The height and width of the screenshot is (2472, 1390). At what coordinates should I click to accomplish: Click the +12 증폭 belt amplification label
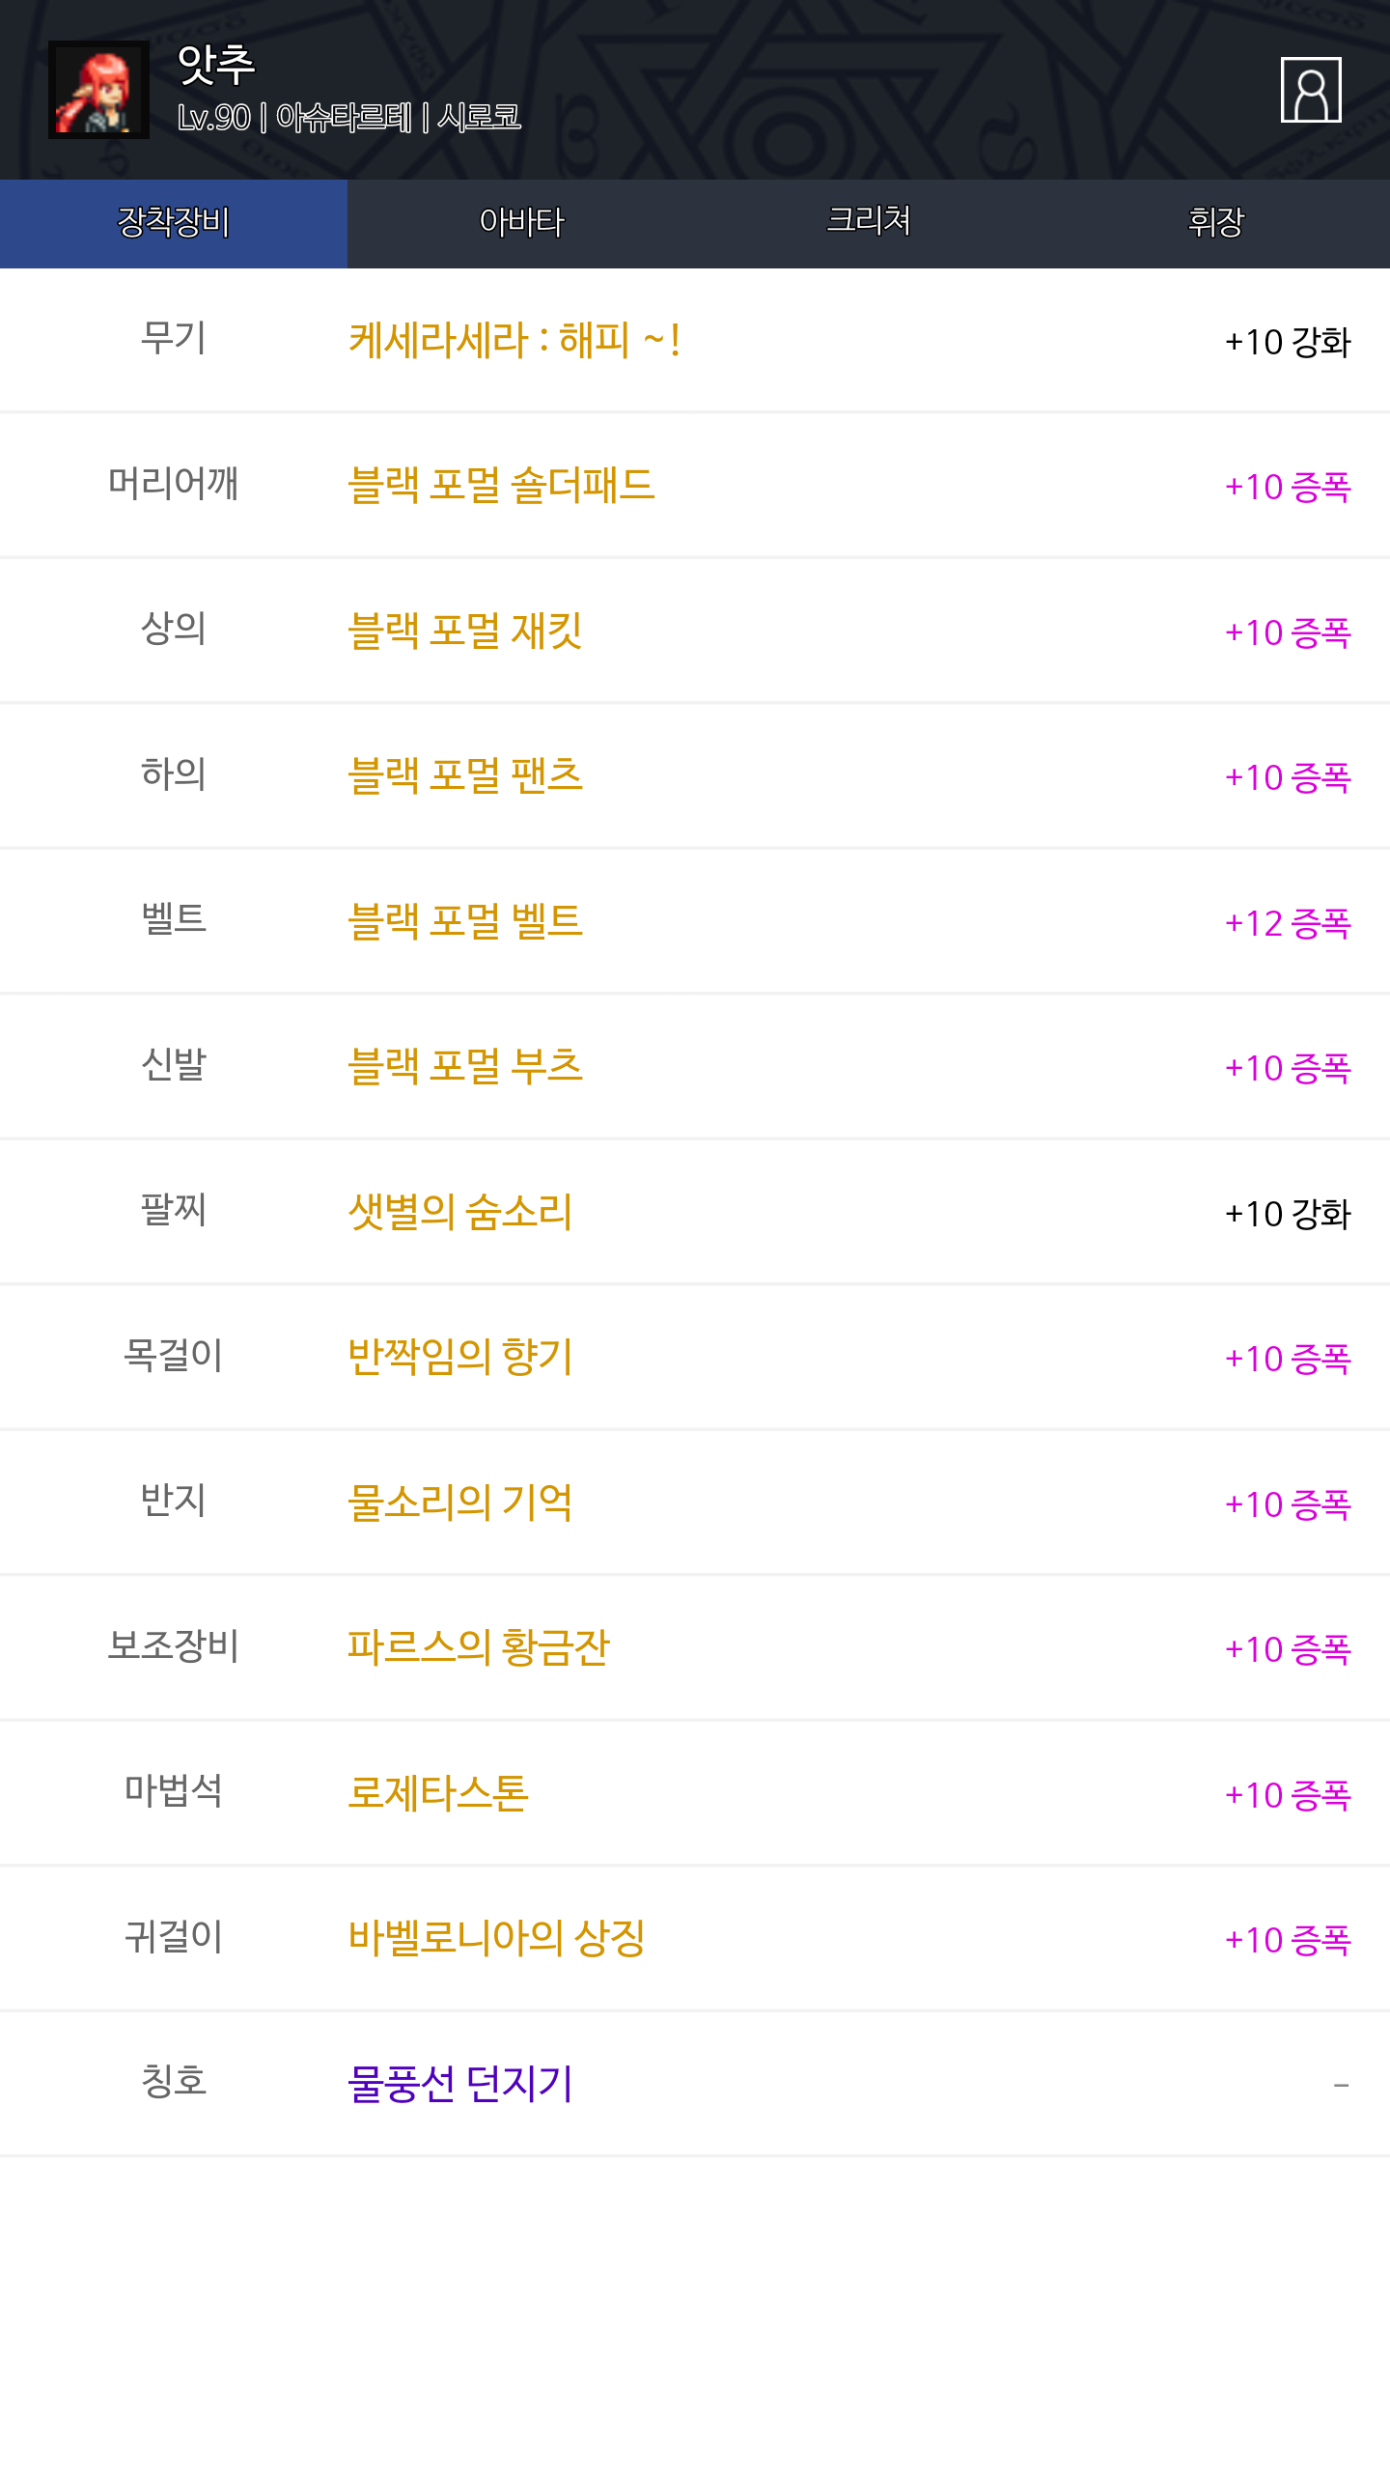click(x=1287, y=924)
